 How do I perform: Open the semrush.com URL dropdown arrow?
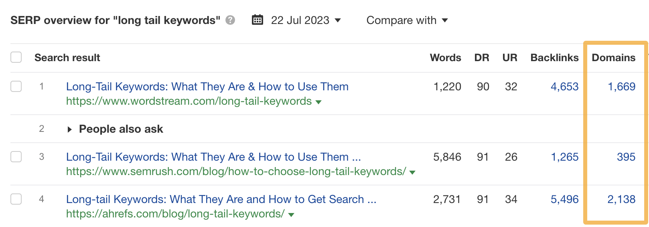tap(412, 172)
